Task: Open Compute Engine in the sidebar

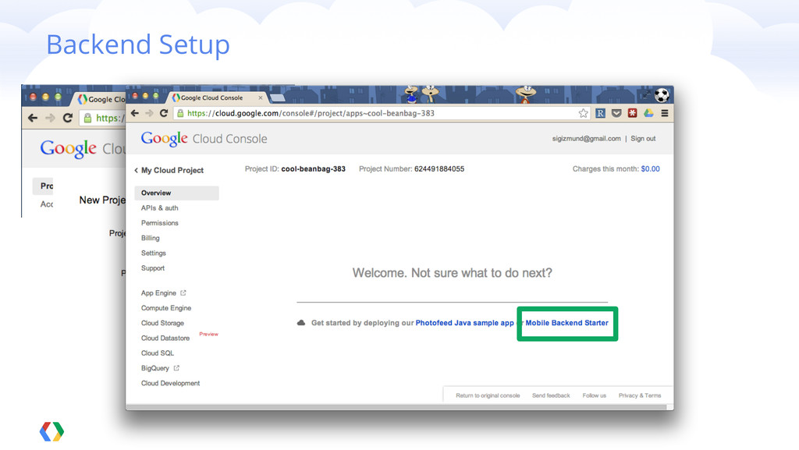Action: click(x=166, y=308)
